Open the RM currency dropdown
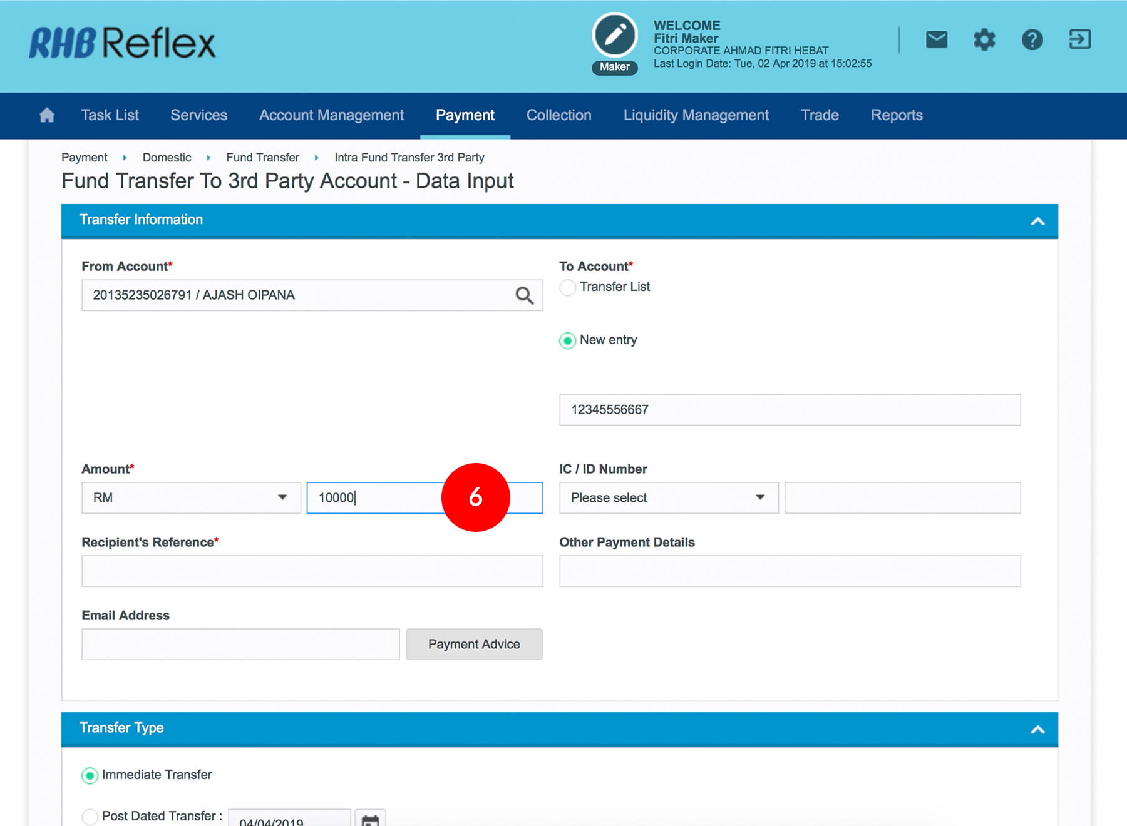The height and width of the screenshot is (826, 1127). [191, 498]
